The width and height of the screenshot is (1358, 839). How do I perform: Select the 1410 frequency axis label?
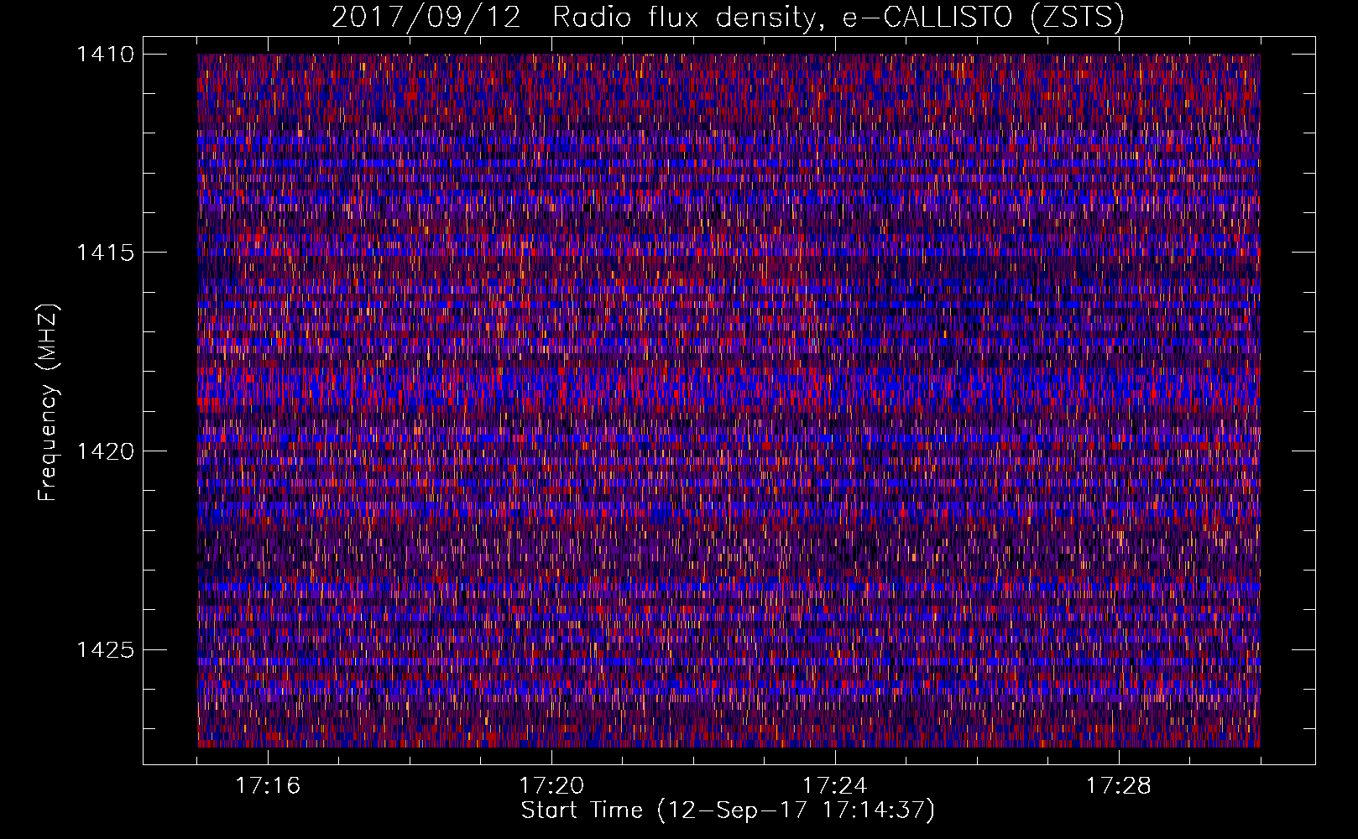click(x=105, y=55)
